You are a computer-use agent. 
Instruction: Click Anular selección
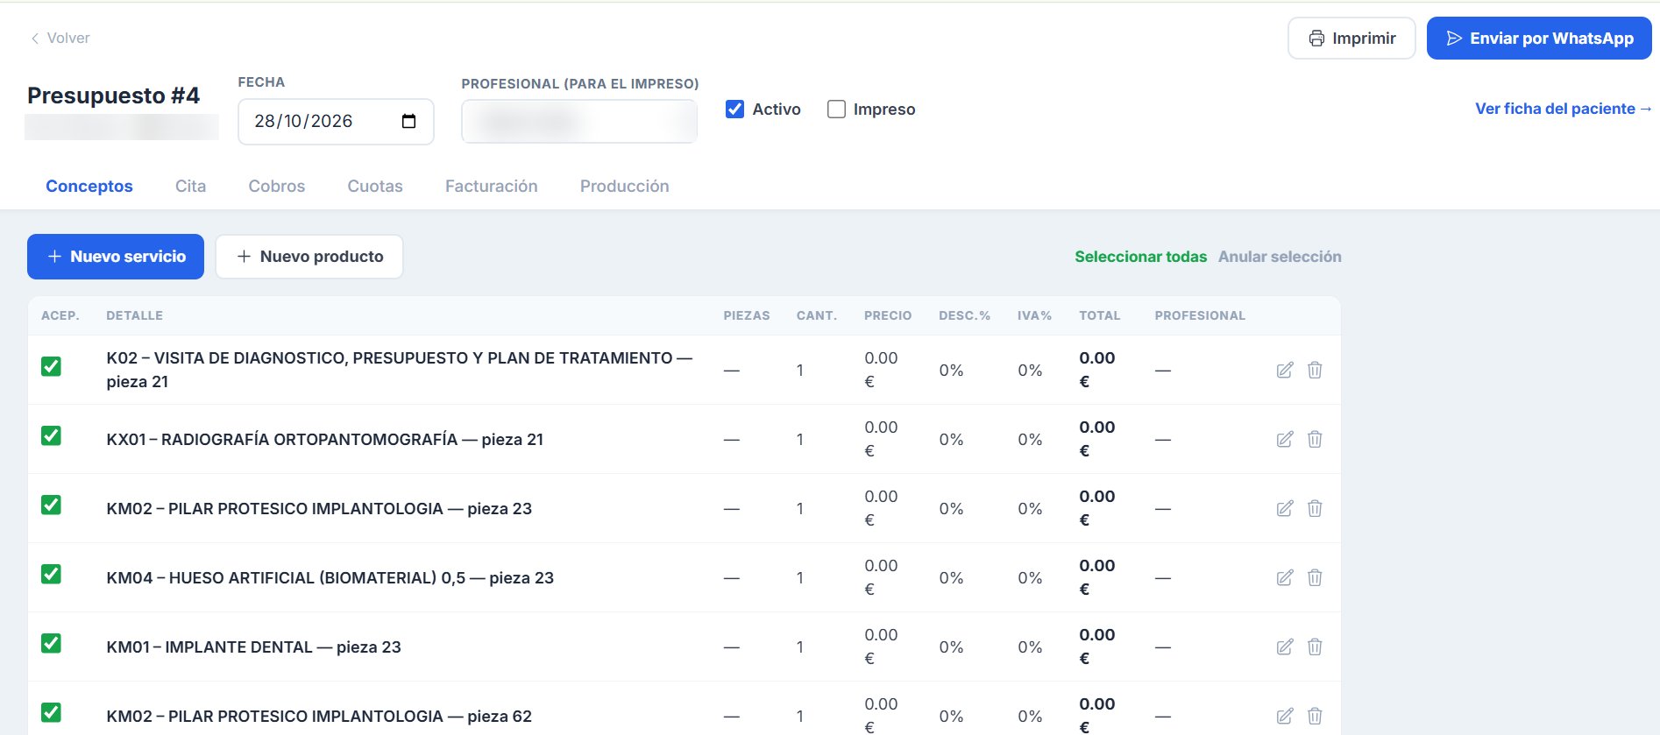[1280, 257]
